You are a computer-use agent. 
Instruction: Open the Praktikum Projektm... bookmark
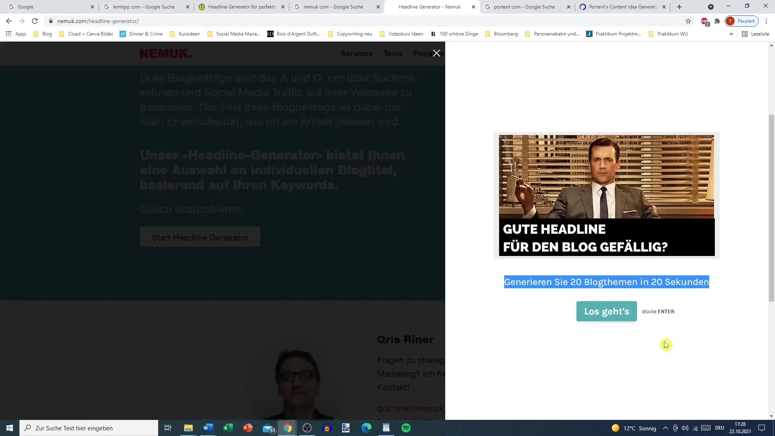(614, 34)
